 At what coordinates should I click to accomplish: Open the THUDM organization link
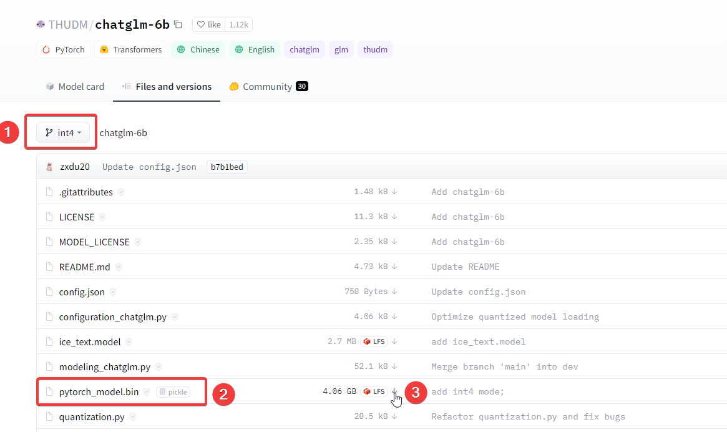68,24
